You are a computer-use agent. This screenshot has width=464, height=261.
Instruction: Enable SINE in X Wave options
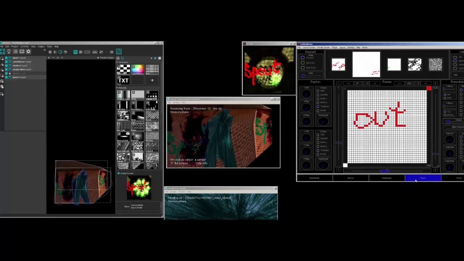[318, 91]
